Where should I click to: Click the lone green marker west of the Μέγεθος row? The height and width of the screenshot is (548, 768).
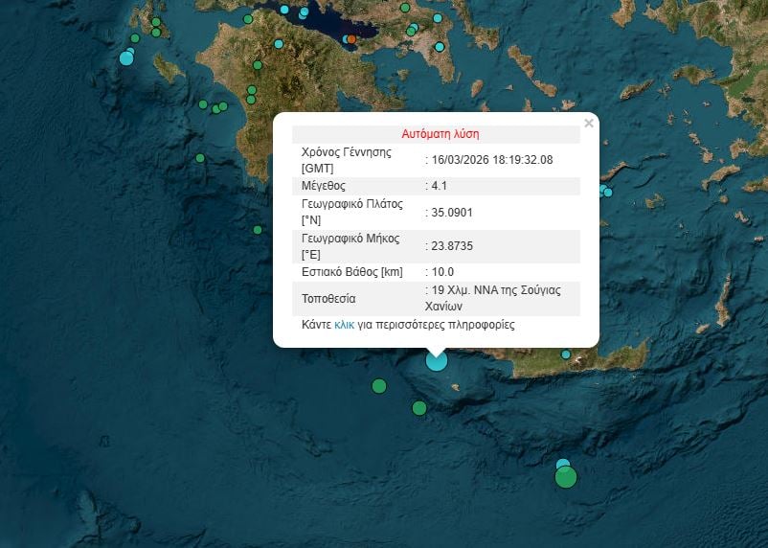click(x=200, y=158)
